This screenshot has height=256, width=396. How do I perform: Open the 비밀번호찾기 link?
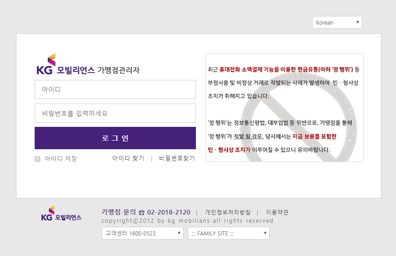[177, 158]
